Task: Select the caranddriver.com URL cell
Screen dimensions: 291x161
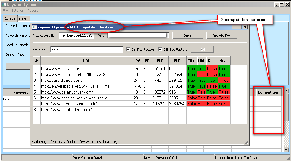Action: [x=87, y=92]
